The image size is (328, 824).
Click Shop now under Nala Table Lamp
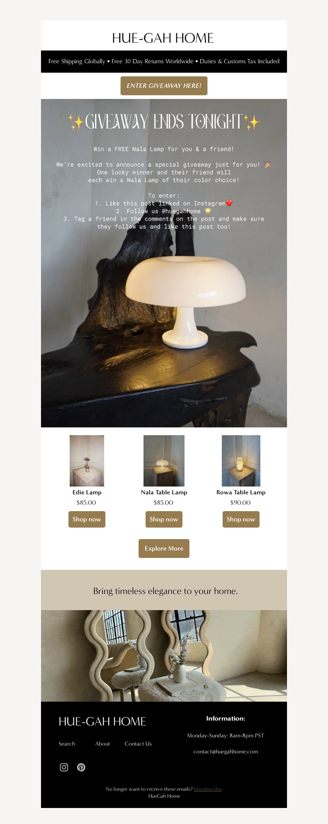tap(164, 519)
